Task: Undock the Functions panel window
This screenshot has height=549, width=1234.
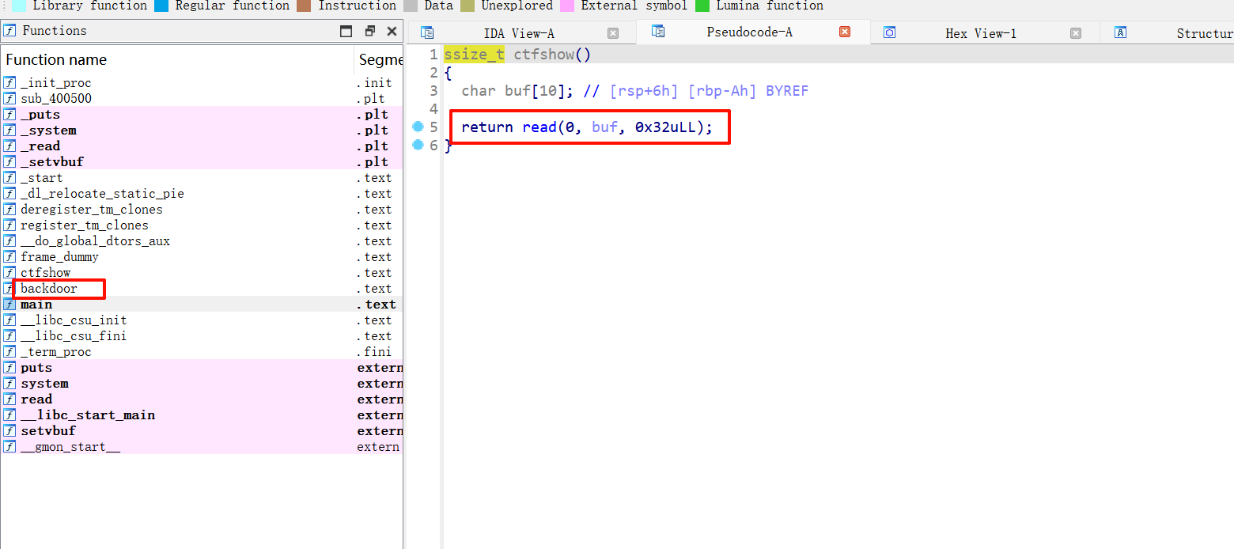Action: click(369, 31)
